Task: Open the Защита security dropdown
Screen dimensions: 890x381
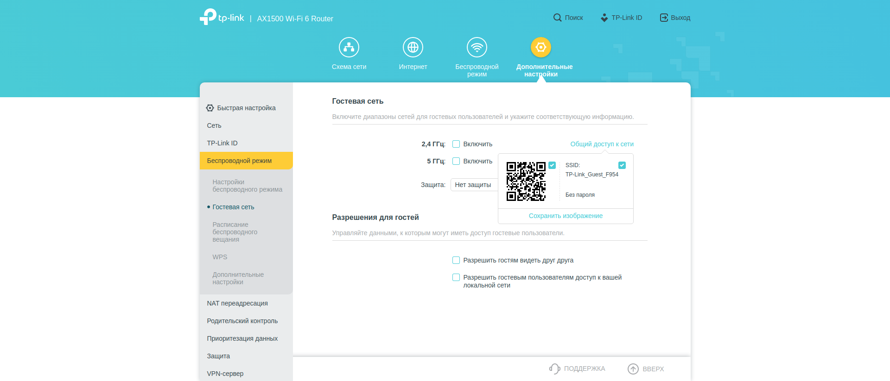Action: [474, 185]
